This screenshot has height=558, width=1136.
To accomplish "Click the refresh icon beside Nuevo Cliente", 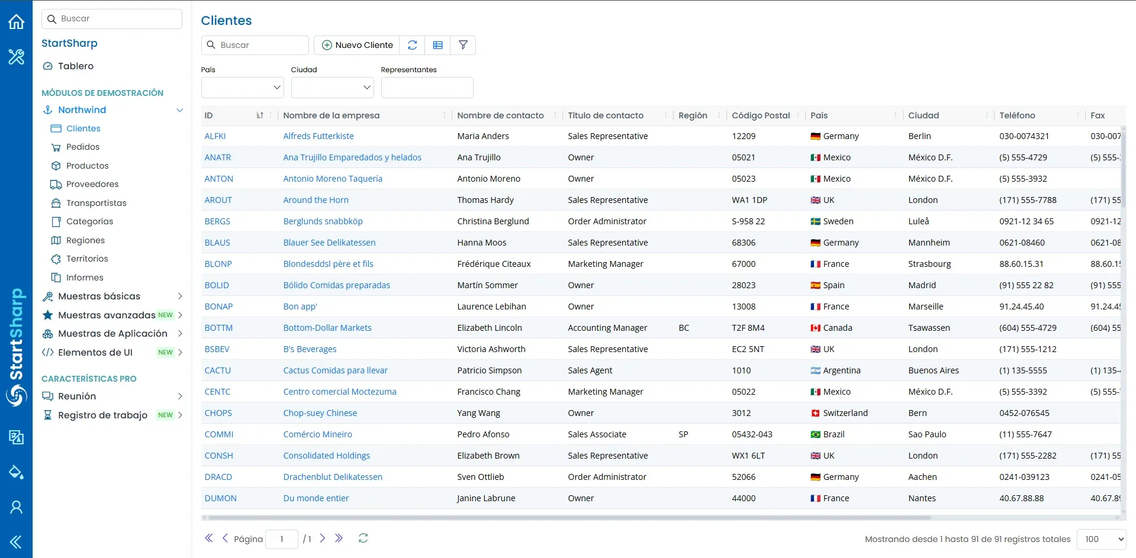I will 413,45.
